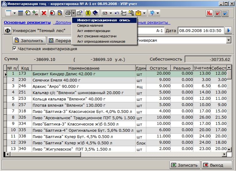Select Инвентаризационная опись menu item
The image size is (236, 171).
[x=104, y=20]
